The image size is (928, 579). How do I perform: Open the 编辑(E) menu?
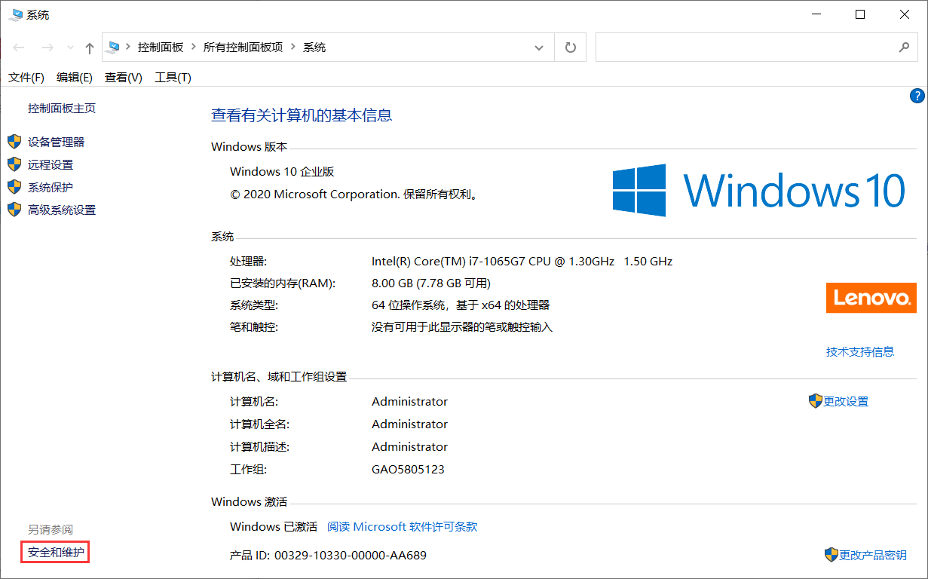coord(75,78)
